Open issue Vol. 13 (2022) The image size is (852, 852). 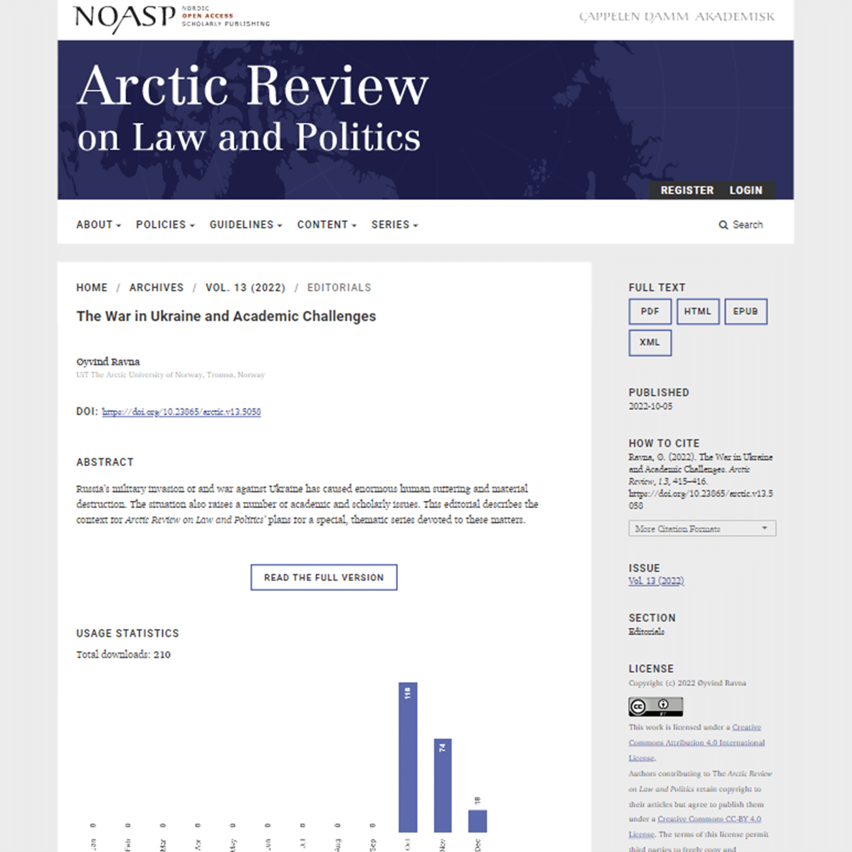point(656,581)
